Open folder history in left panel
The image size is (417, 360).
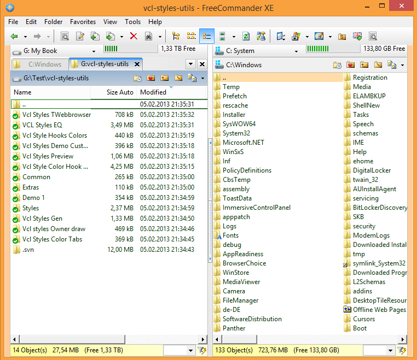(137, 78)
